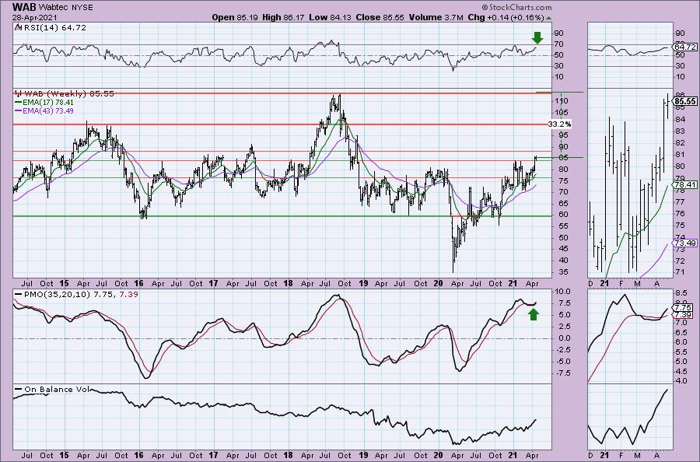
Task: Click the 18 year label under price panel
Action: click(x=288, y=283)
